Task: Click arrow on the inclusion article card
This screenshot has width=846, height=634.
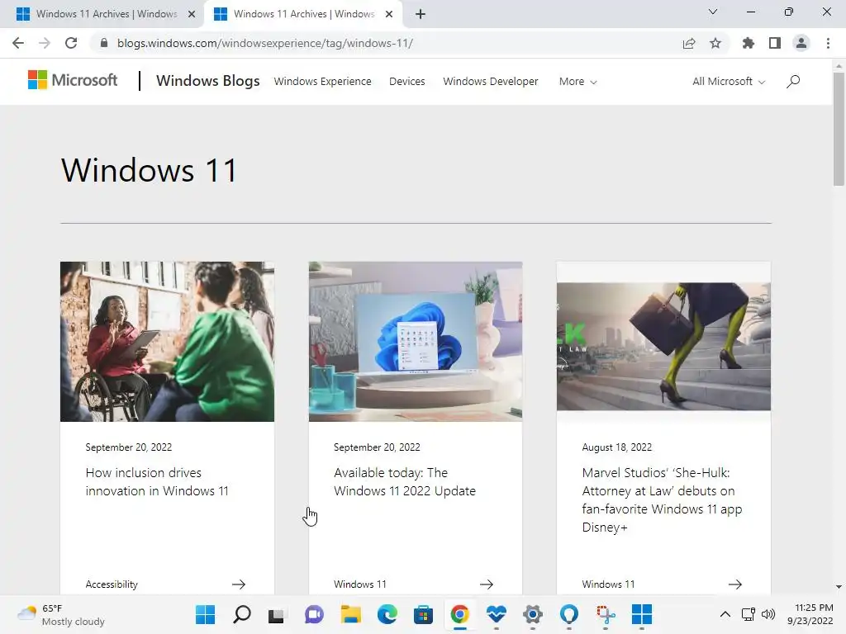Action: tap(239, 584)
